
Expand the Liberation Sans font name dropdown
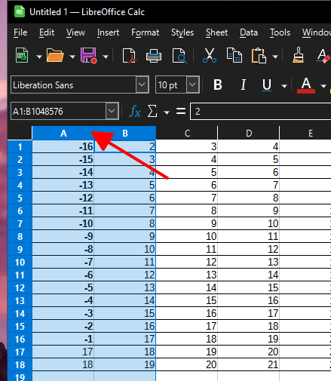pos(142,84)
